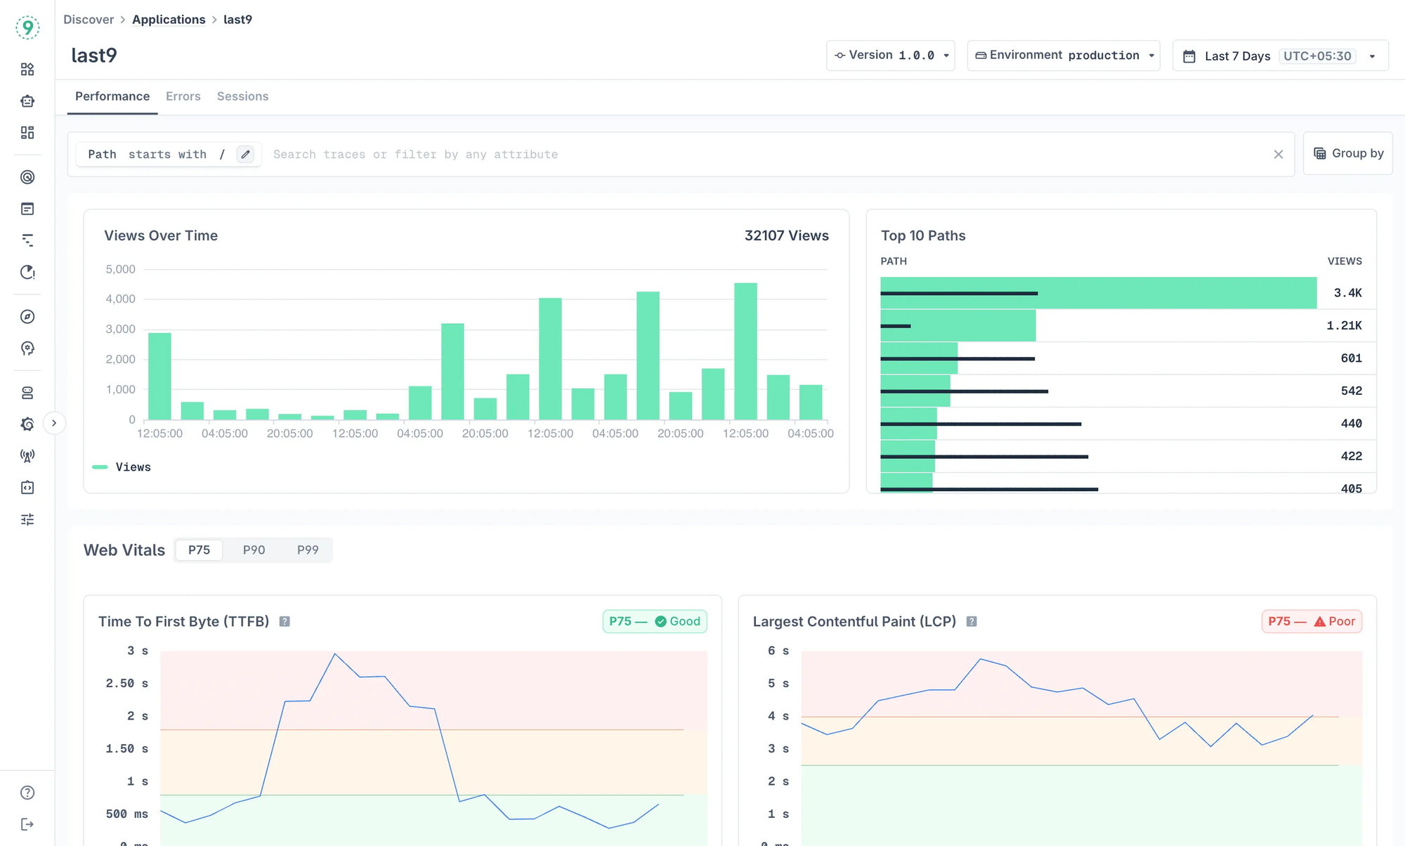
Task: Click the broadcast antenna sidebar icon
Action: pos(27,455)
